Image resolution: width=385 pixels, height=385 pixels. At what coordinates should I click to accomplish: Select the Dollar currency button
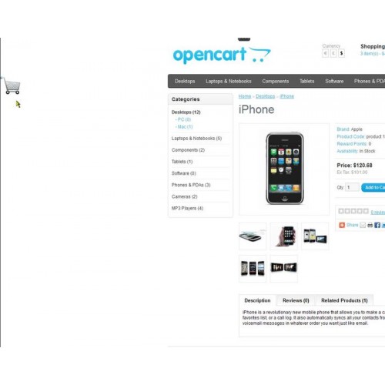tap(341, 53)
